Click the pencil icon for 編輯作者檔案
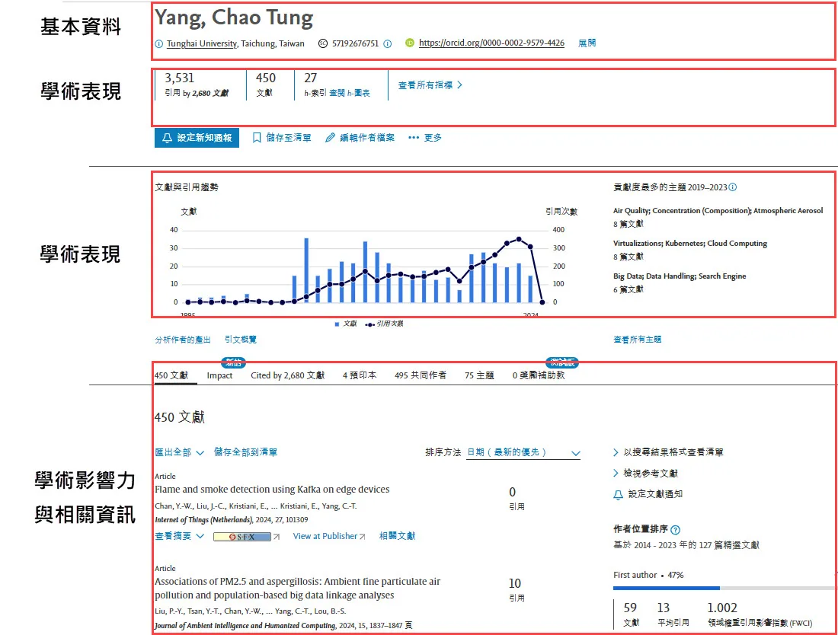Viewport: 838px width, 635px height. pyautogui.click(x=331, y=138)
